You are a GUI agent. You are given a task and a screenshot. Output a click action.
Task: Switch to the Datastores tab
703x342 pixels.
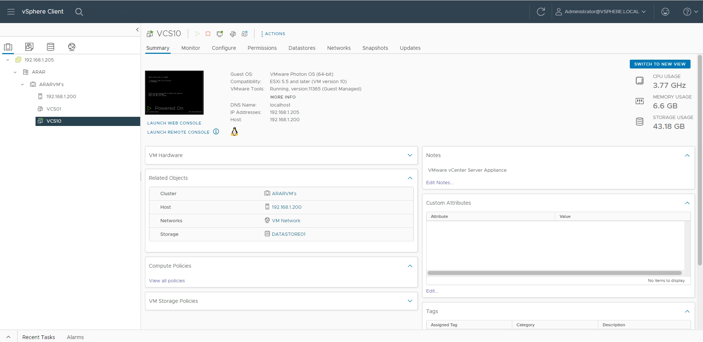[302, 48]
